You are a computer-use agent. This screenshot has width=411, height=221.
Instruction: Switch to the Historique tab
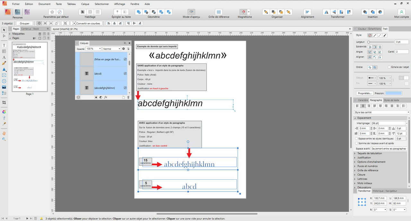[x=378, y=191]
